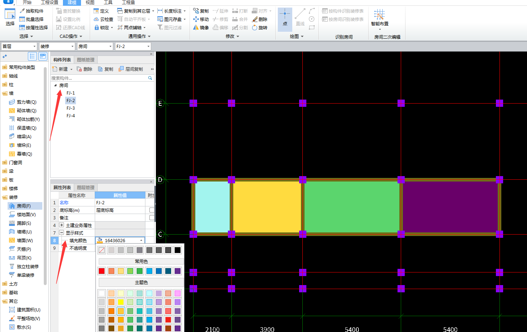
Task: Click the 复制 copy tool in 修改 group
Action: point(201,11)
